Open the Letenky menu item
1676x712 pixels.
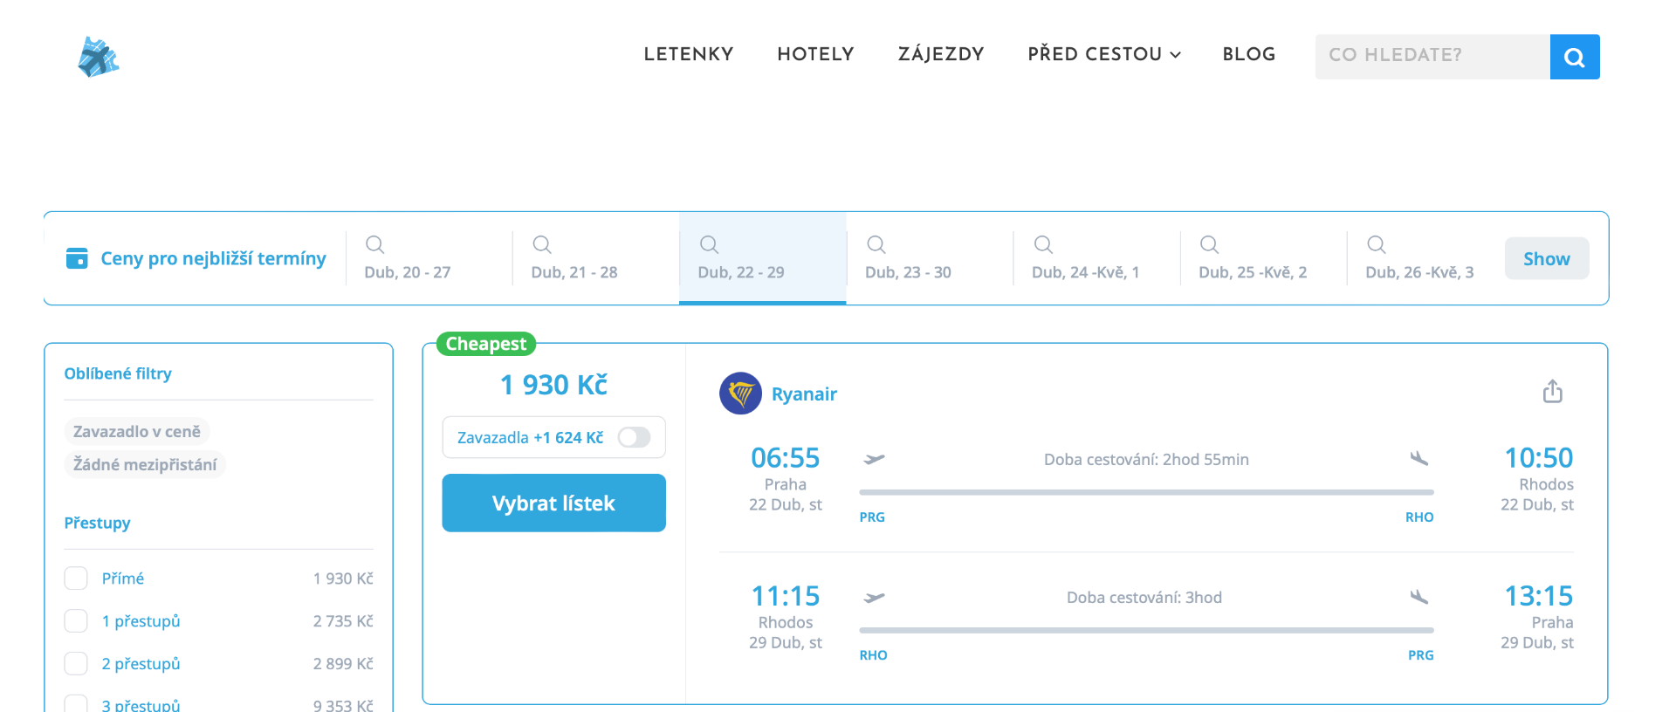(688, 54)
